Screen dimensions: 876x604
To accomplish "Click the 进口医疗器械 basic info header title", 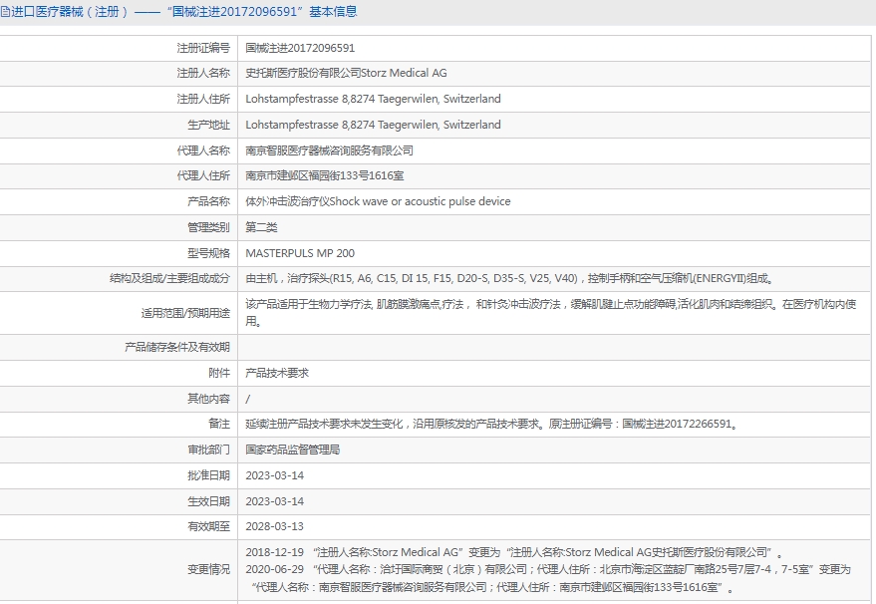I will tap(183, 12).
